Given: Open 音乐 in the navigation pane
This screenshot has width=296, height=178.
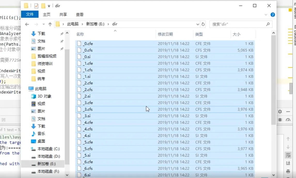Looking at the screenshot, I should (41, 134).
